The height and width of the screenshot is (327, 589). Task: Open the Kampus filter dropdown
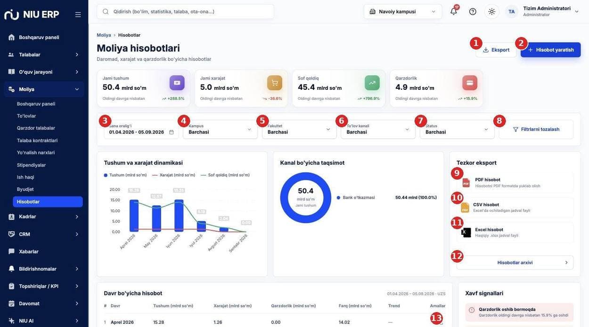[x=221, y=129]
